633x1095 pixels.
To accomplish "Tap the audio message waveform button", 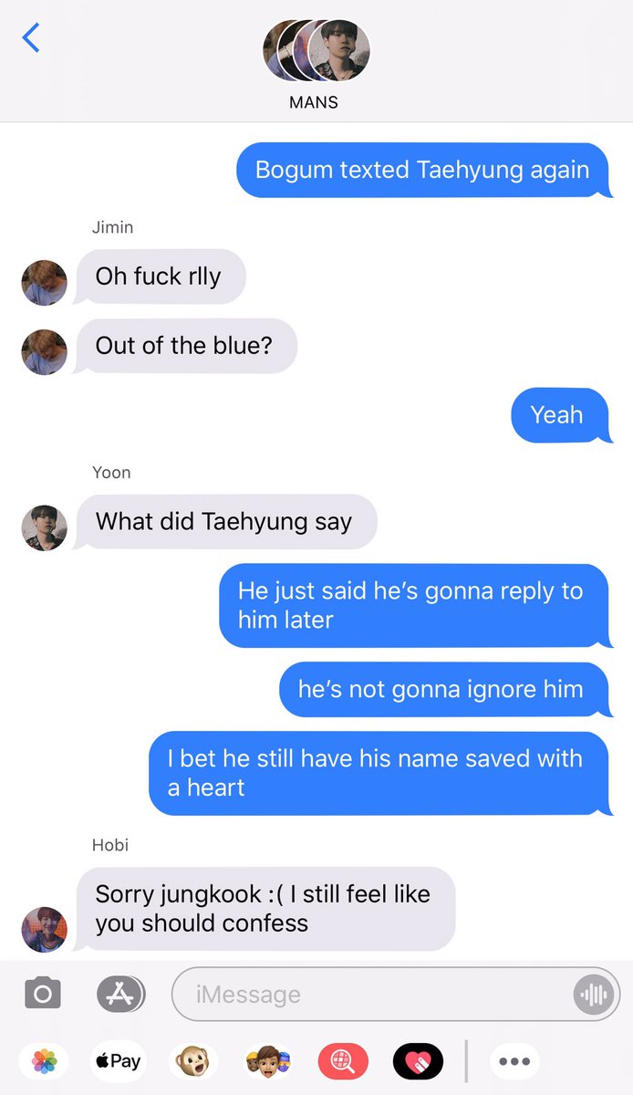I will 593,994.
